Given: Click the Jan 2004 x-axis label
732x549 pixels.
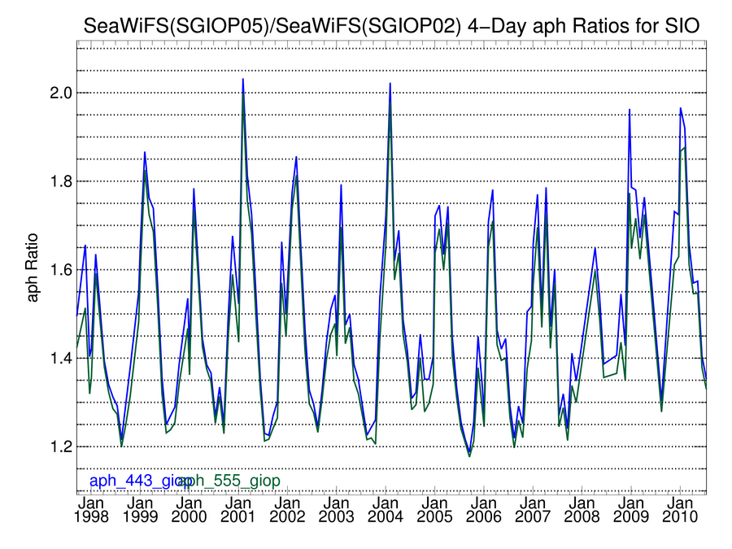Looking at the screenshot, I should (386, 510).
